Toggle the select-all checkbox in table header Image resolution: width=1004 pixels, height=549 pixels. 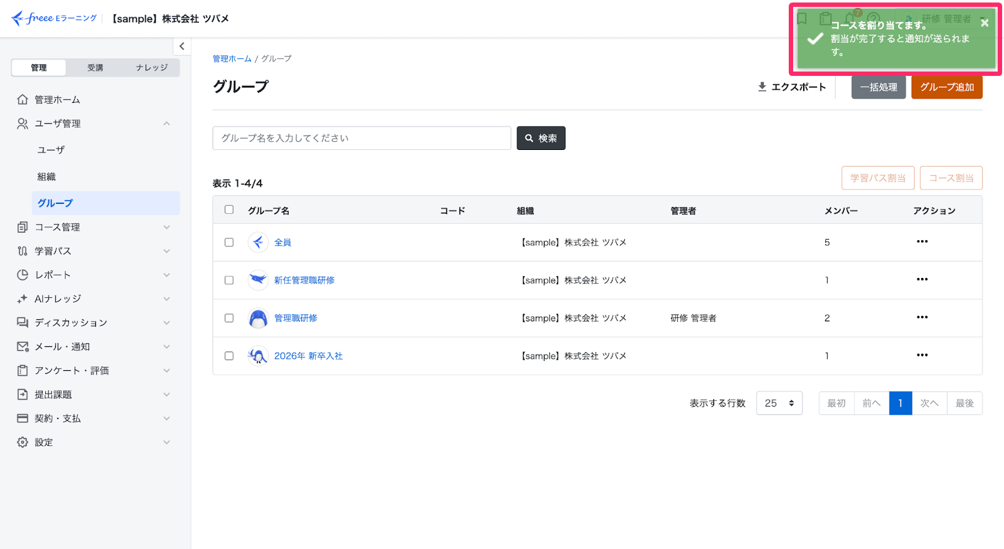point(229,210)
